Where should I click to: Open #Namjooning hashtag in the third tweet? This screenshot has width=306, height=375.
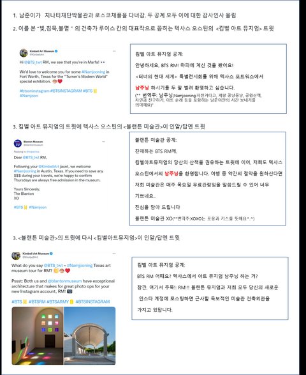80,266
